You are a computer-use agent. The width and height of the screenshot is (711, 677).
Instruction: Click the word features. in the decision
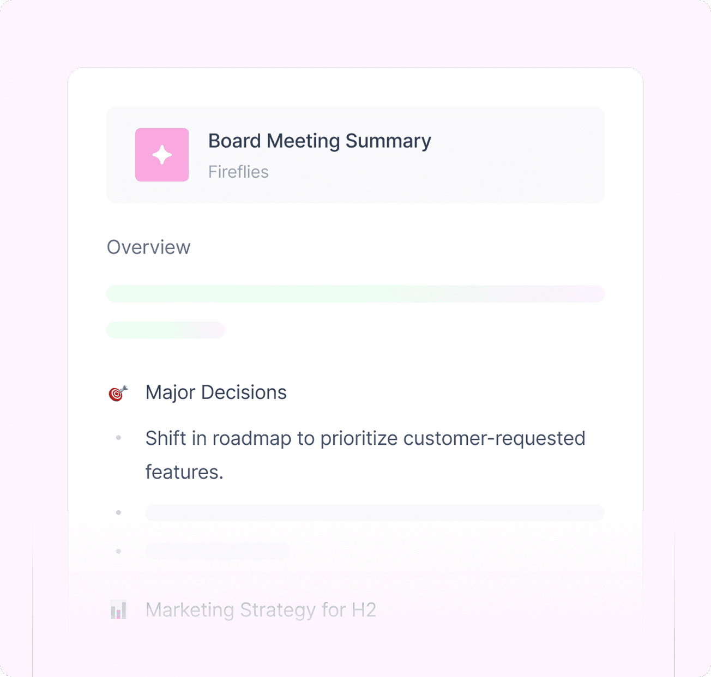(184, 472)
